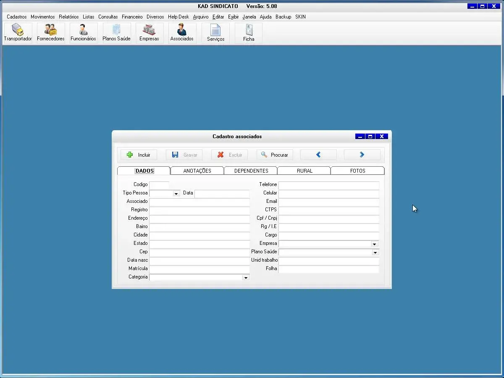The image size is (504, 378).
Task: Open the Fornecedores toolbar icon
Action: coord(51,33)
